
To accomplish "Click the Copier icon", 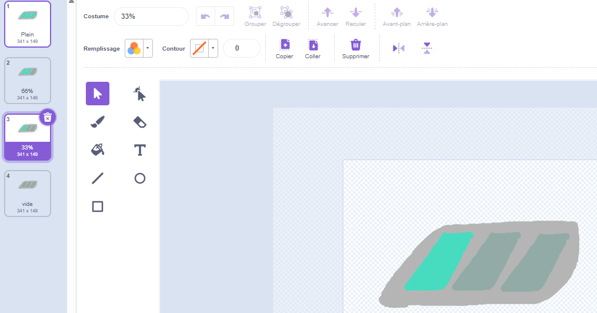I will tap(285, 45).
